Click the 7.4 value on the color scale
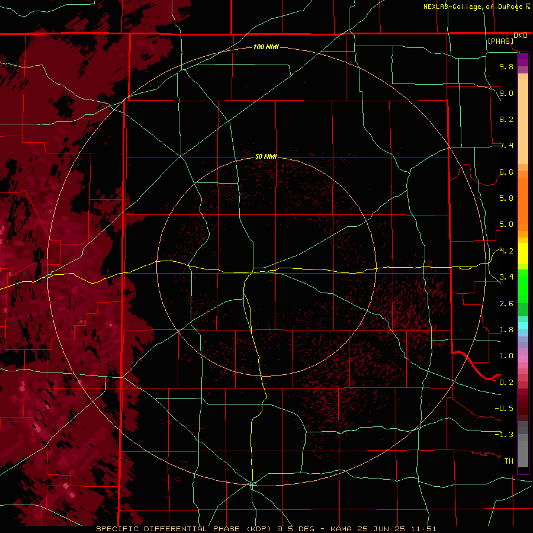Screen dimensions: 533x533 [x=506, y=146]
